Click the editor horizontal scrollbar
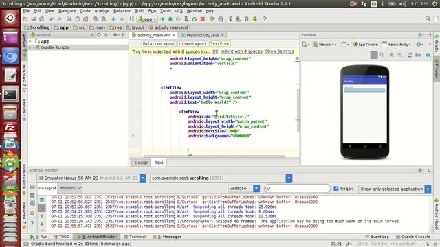This screenshot has height=247, width=440. click(214, 156)
